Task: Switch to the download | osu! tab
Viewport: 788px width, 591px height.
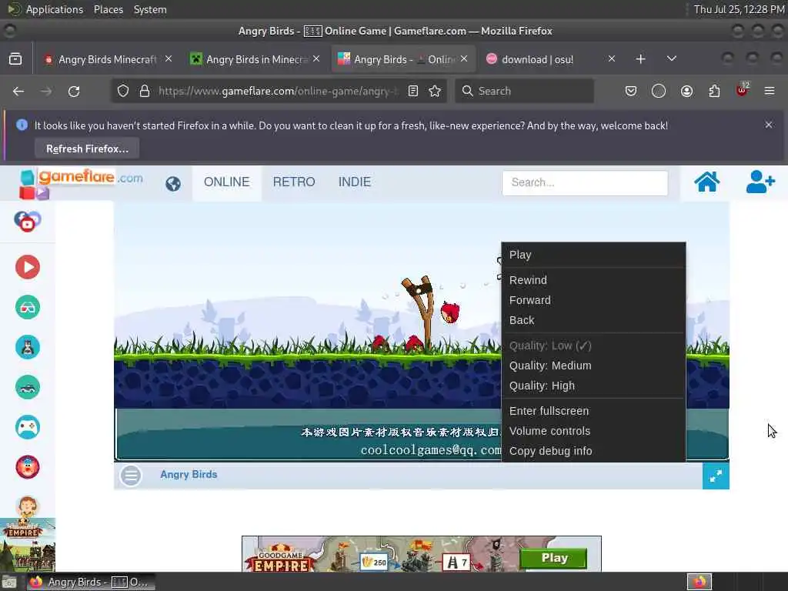Action: coord(537,59)
